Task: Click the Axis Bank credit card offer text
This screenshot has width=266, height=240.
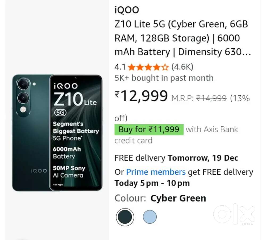Action: point(212,130)
